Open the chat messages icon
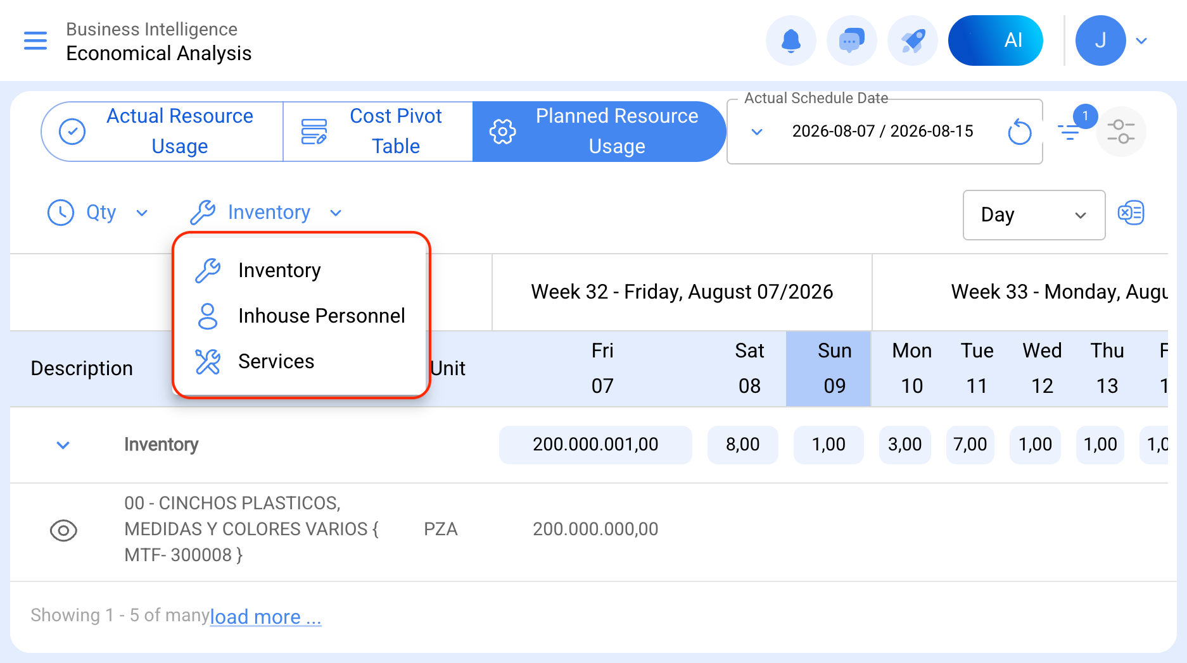Viewport: 1187px width, 663px height. tap(852, 40)
